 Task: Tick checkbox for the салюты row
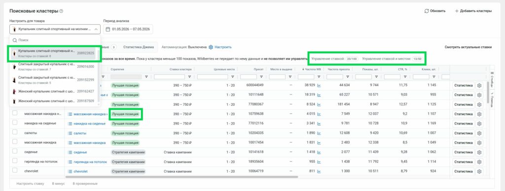14,132
